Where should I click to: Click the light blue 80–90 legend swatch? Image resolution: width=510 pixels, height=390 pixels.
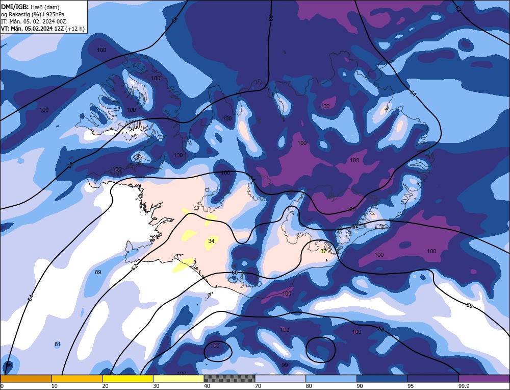[x=331, y=378]
